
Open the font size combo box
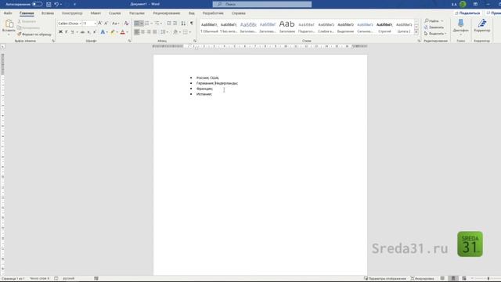tap(89, 23)
